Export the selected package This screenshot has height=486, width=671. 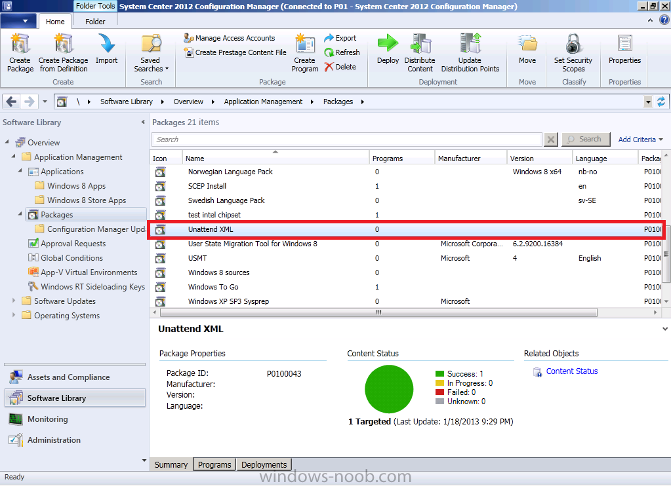[340, 38]
